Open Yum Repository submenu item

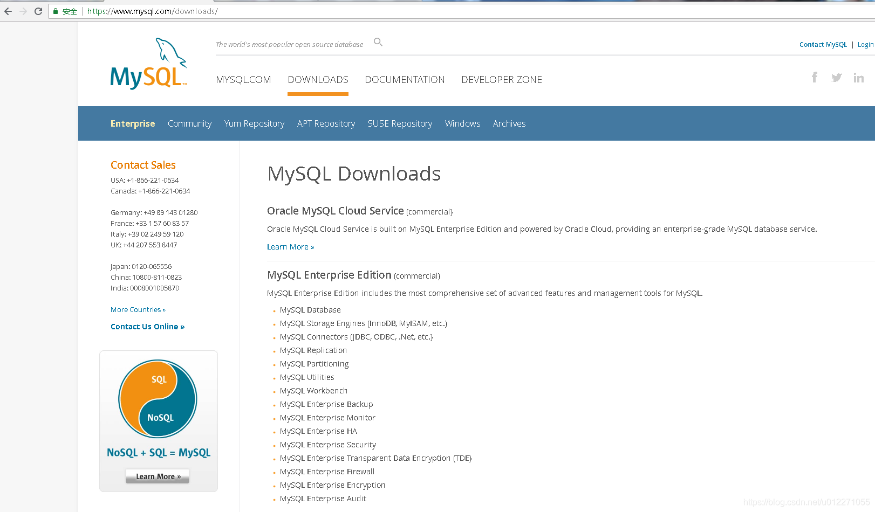click(x=254, y=123)
